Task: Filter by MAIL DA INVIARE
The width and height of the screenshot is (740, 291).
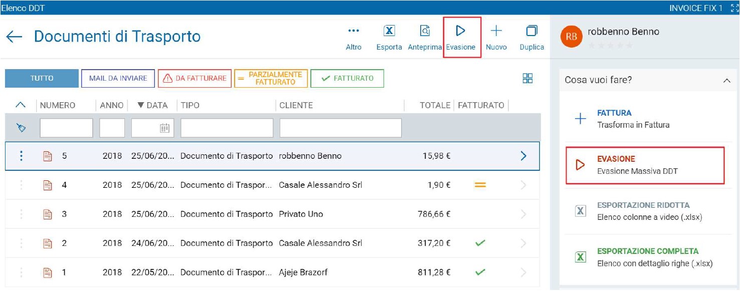Action: click(x=118, y=78)
